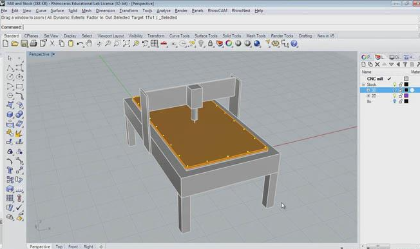Click the Text T tool in sidebar
This screenshot has width=420, height=249.
10,170
